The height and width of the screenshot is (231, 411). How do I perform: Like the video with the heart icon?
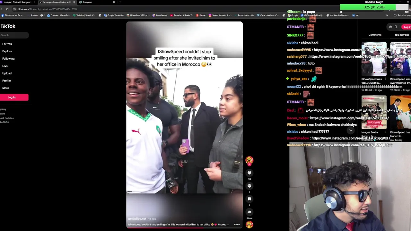[249, 173]
